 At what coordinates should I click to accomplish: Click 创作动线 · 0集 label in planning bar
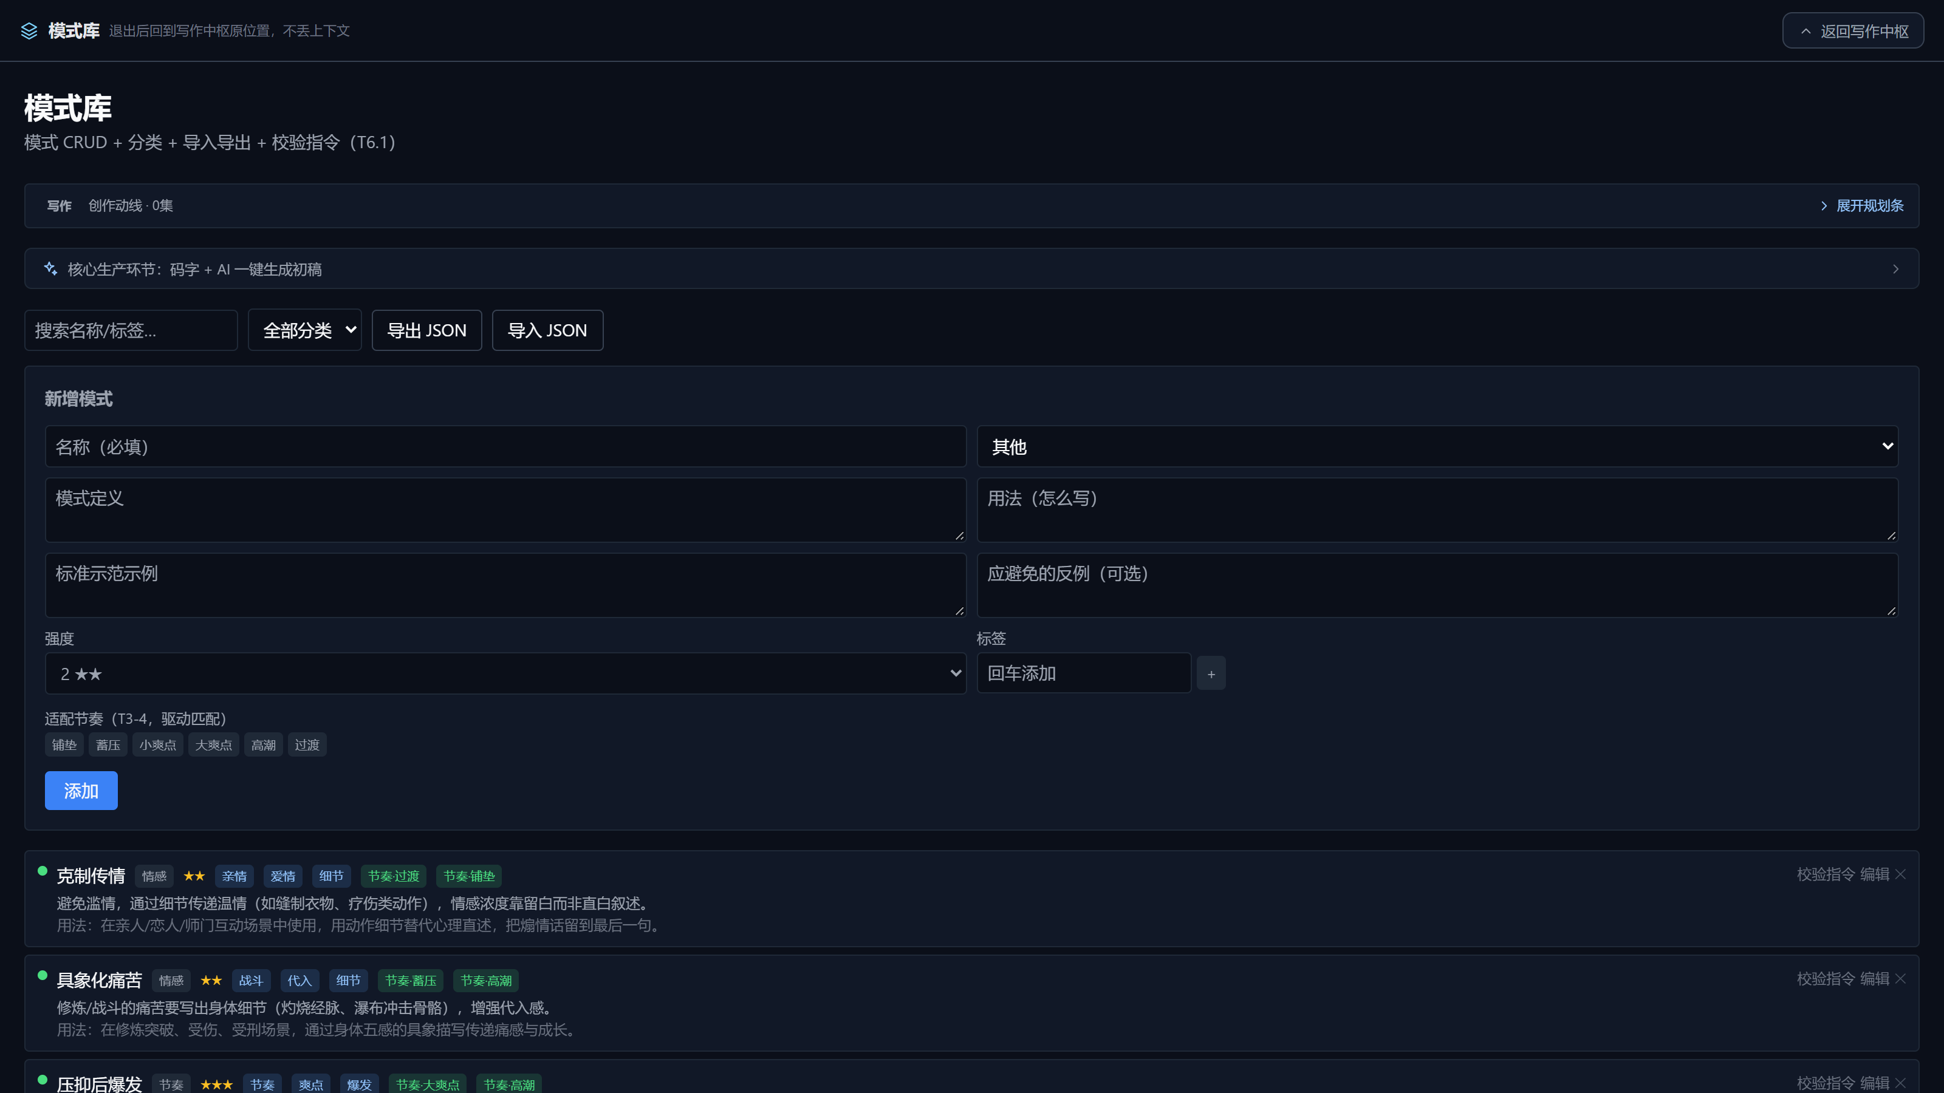(x=131, y=206)
